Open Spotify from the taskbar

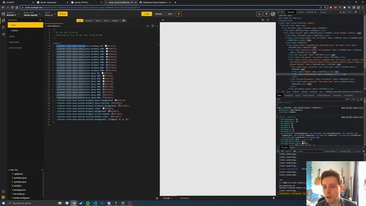pyautogui.click(x=87, y=203)
